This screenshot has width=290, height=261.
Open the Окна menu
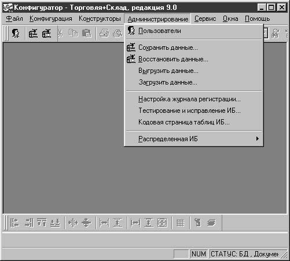pyautogui.click(x=230, y=19)
